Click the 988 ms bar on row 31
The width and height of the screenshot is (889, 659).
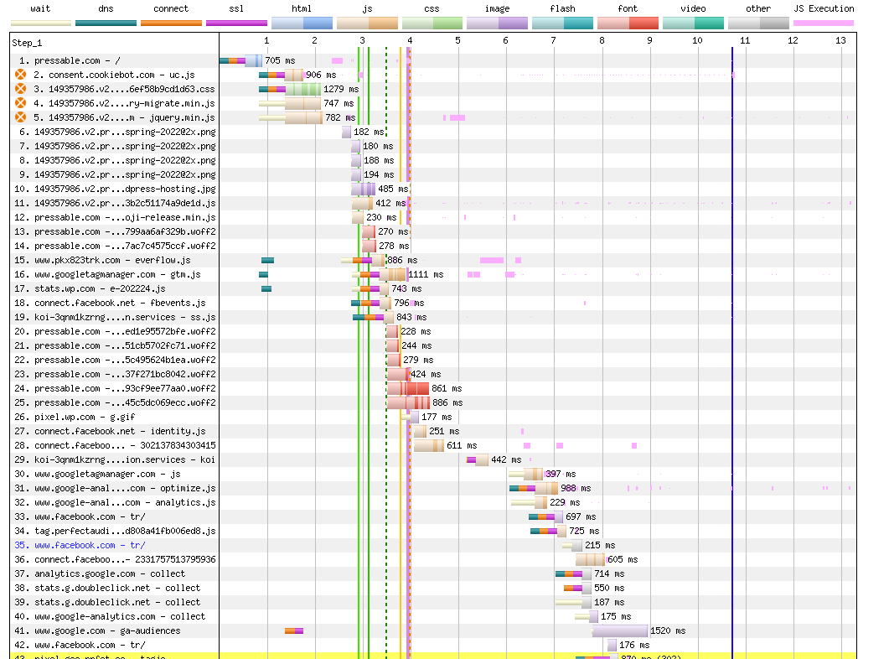pos(546,488)
